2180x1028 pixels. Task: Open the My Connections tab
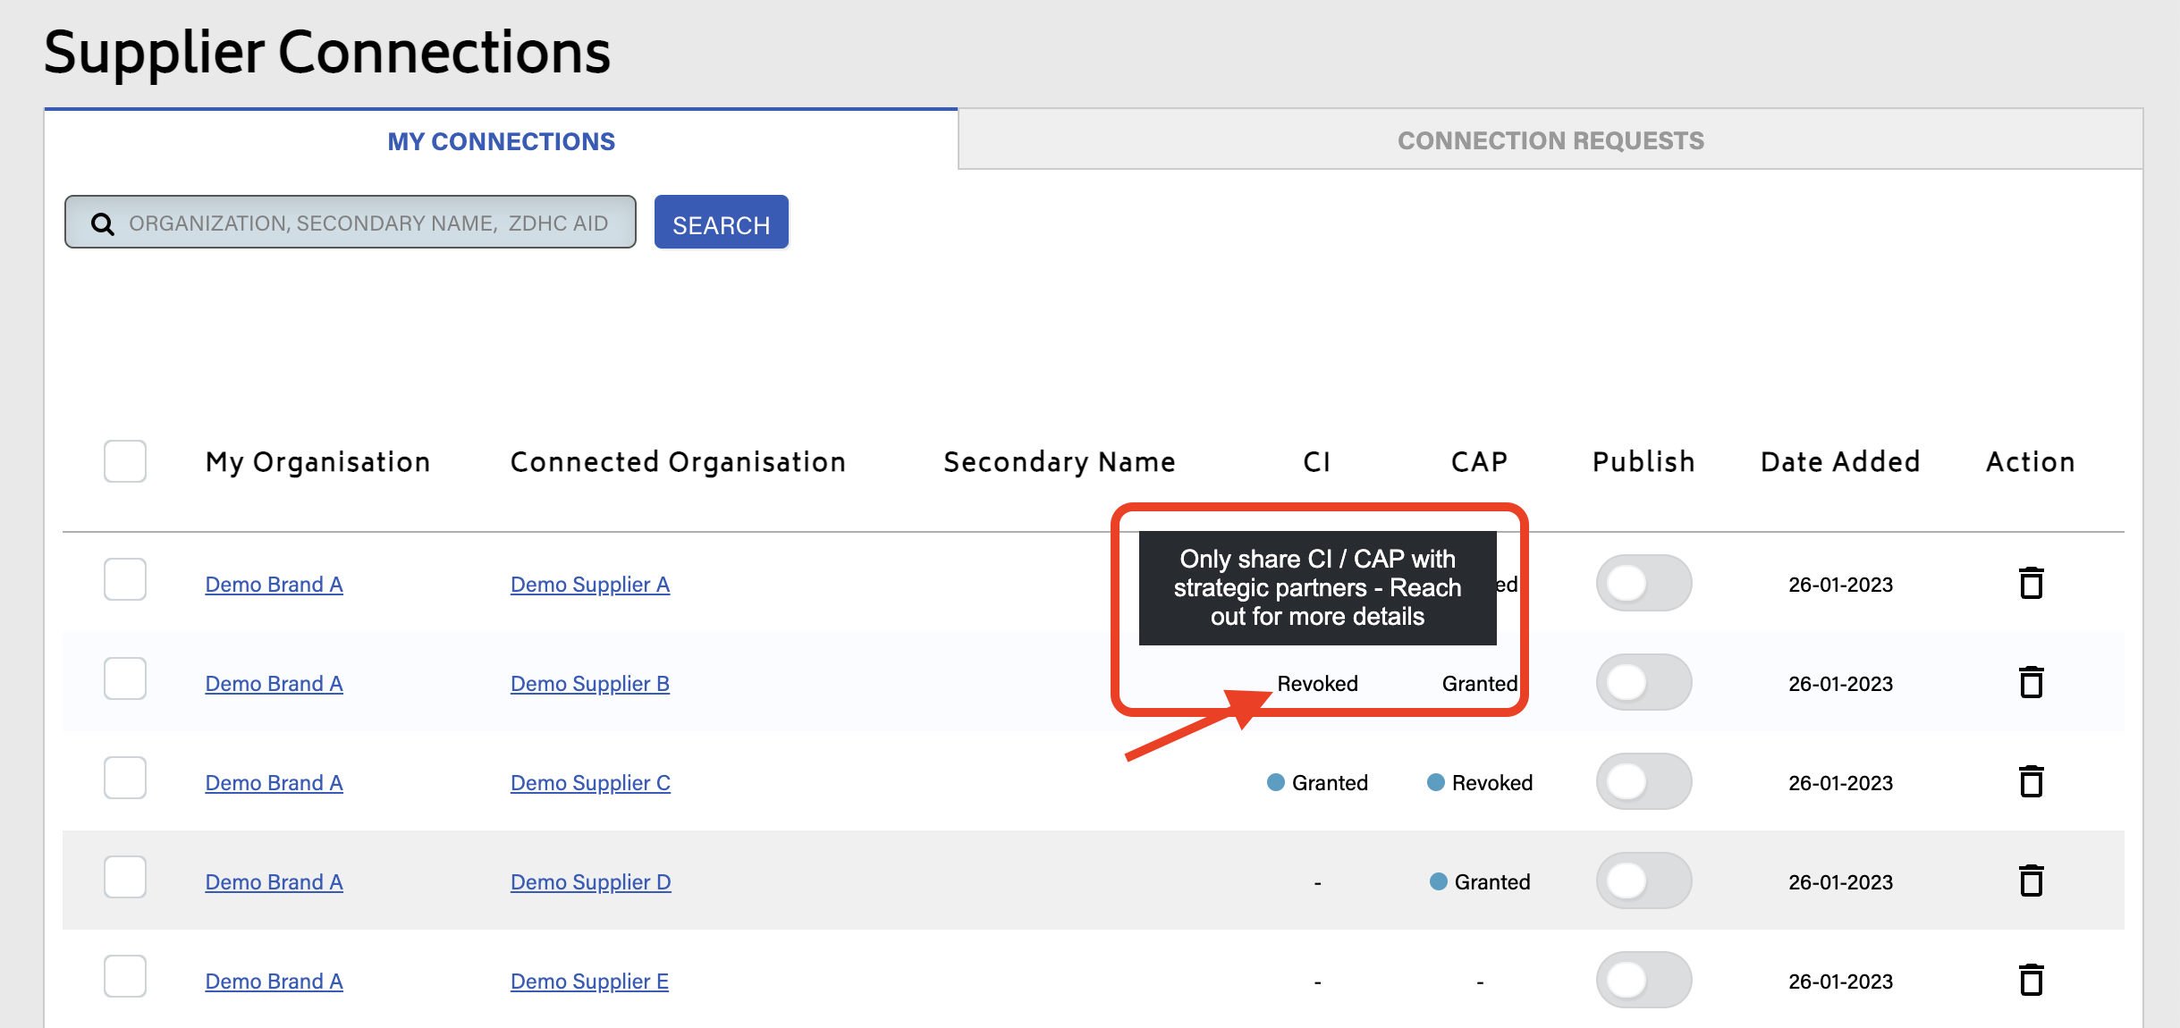pos(501,140)
